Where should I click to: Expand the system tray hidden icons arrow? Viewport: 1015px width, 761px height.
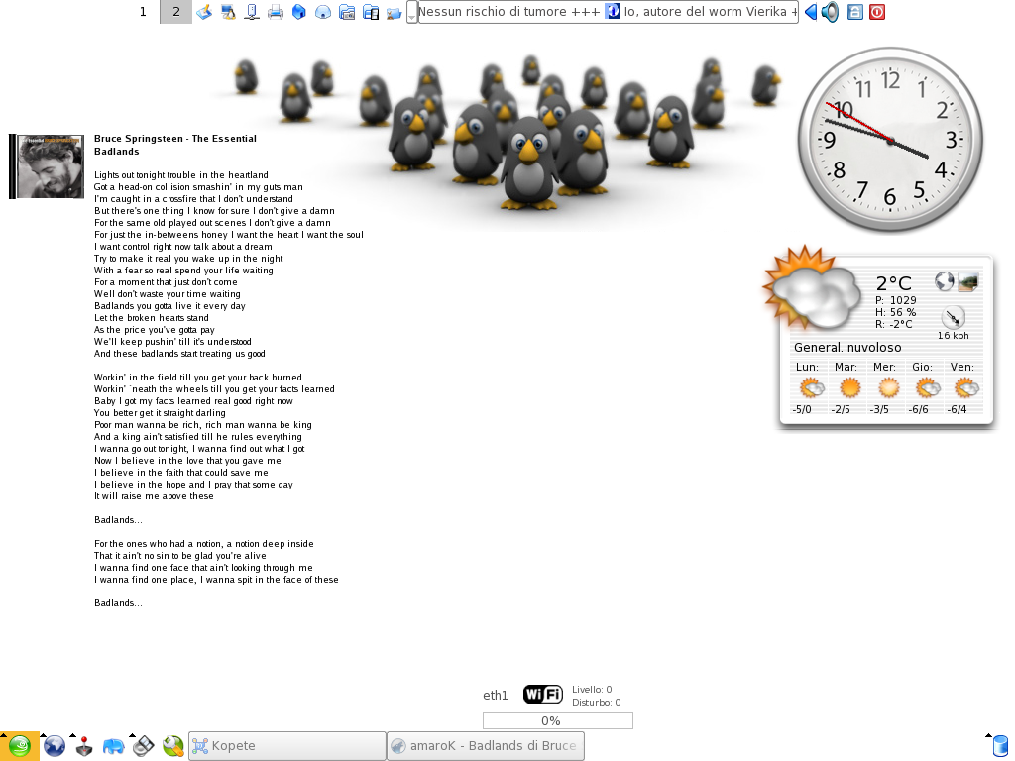tap(411, 12)
